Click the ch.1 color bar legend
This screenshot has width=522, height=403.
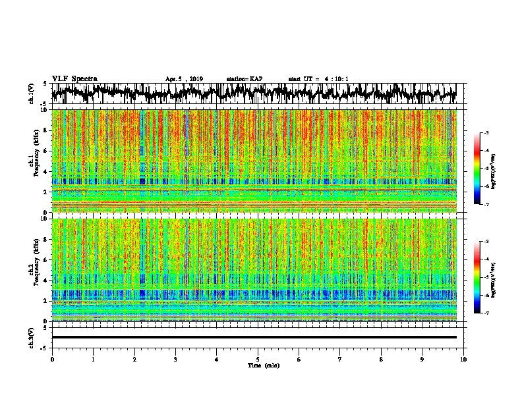[x=477, y=169]
